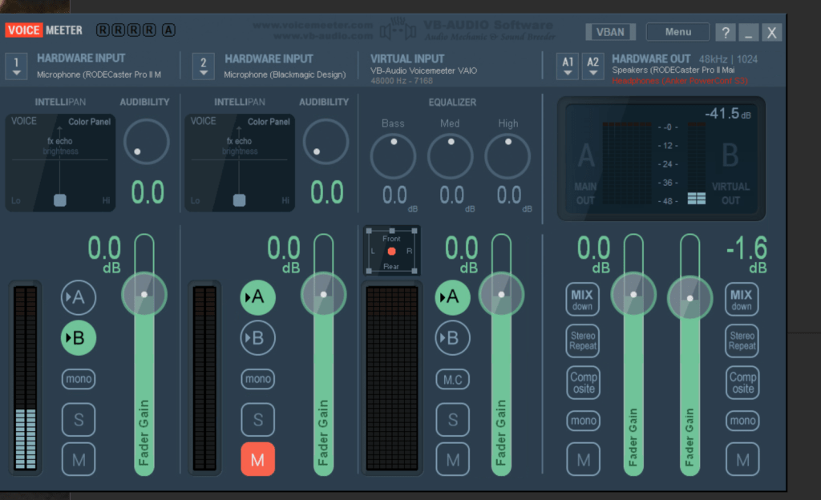Screen dimensions: 821x500
Task: Solo the virtual input strip
Action: tap(453, 419)
